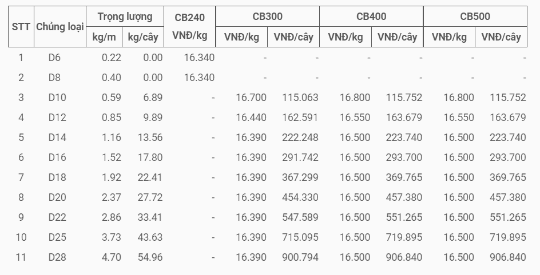Click the Trọng lượng header cell

(x=125, y=17)
